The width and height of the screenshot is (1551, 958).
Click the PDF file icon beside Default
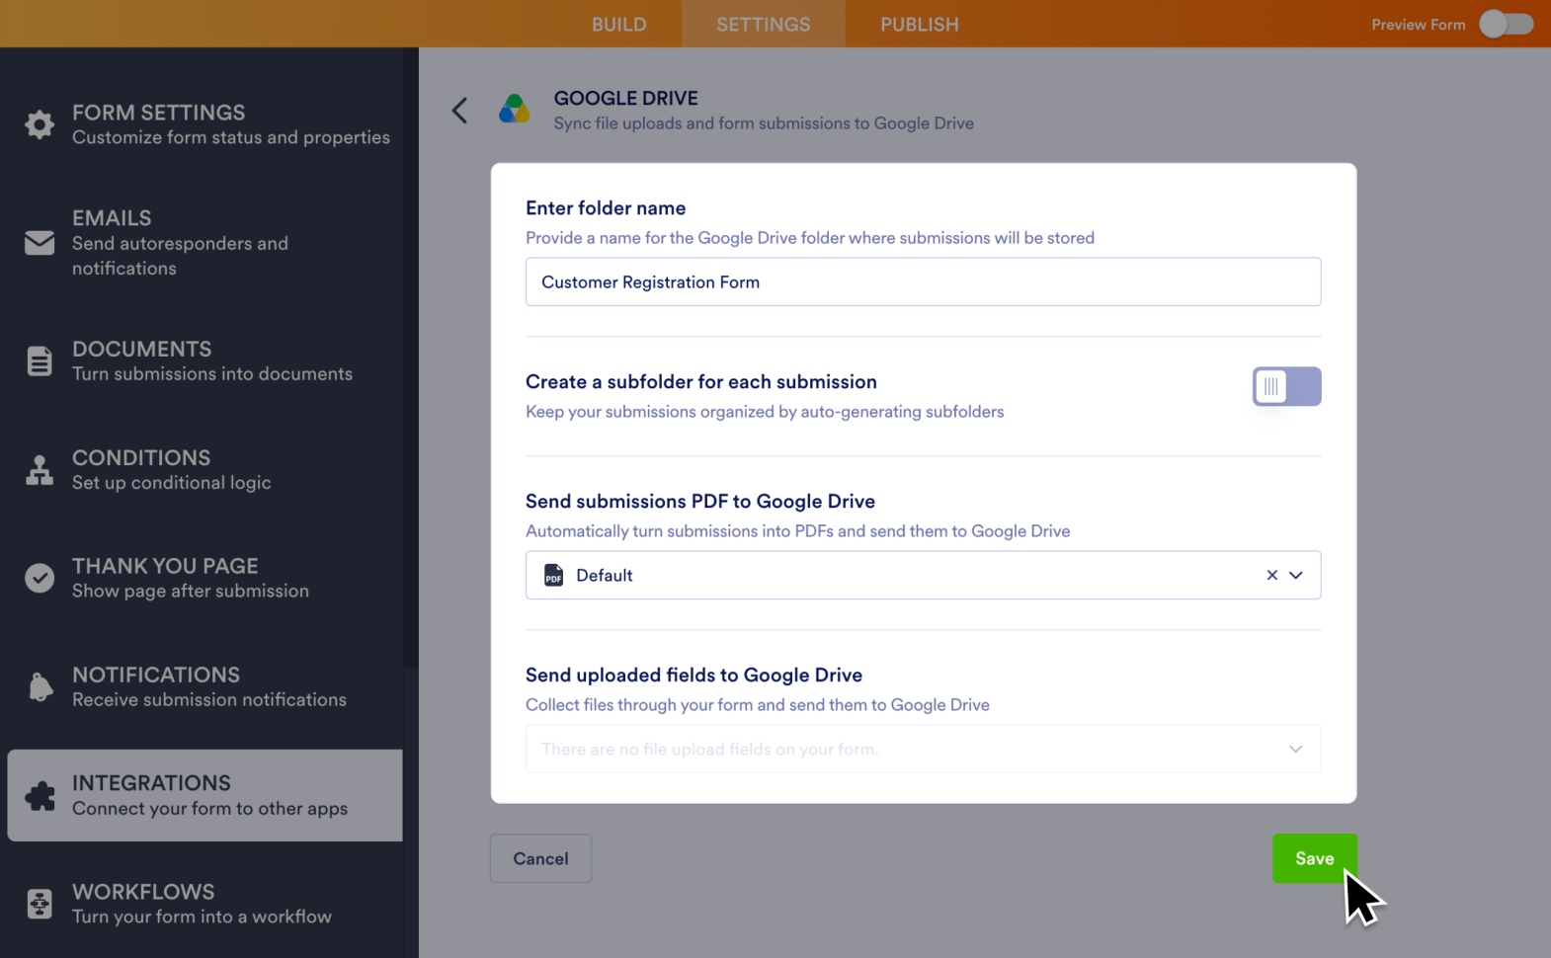coord(553,575)
